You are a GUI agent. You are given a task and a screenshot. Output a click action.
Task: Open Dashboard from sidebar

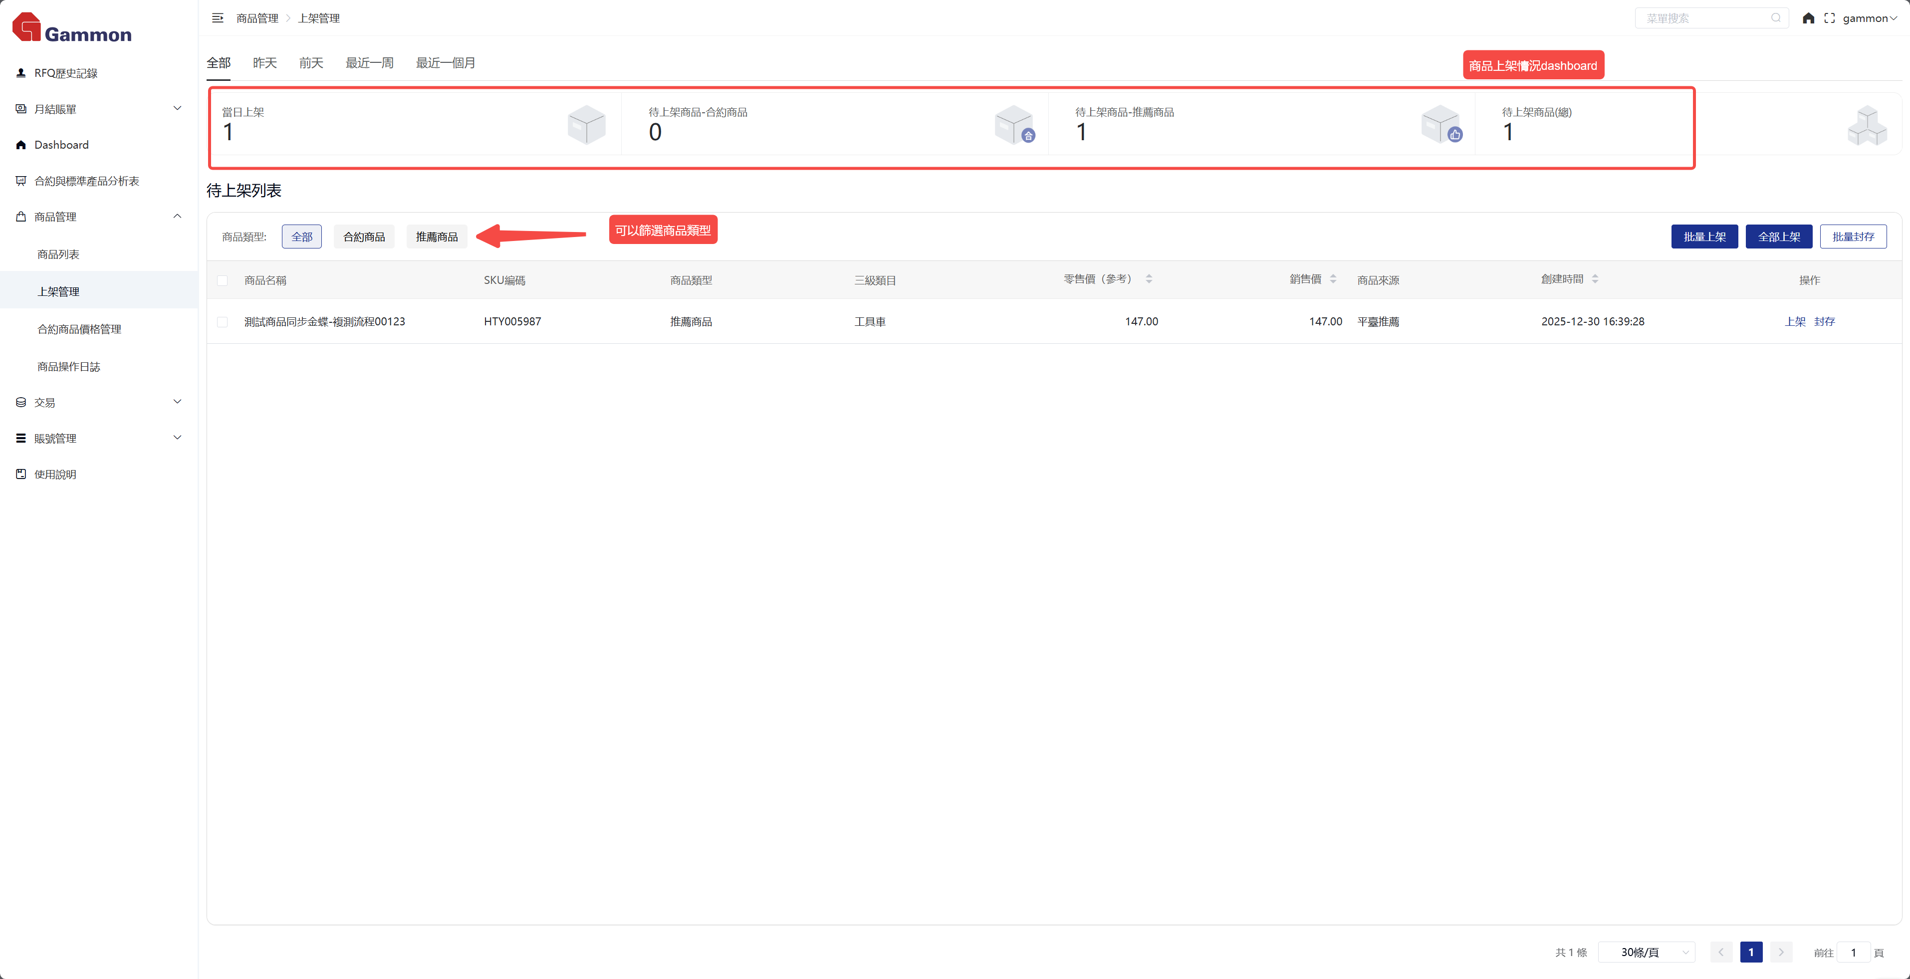click(x=61, y=145)
